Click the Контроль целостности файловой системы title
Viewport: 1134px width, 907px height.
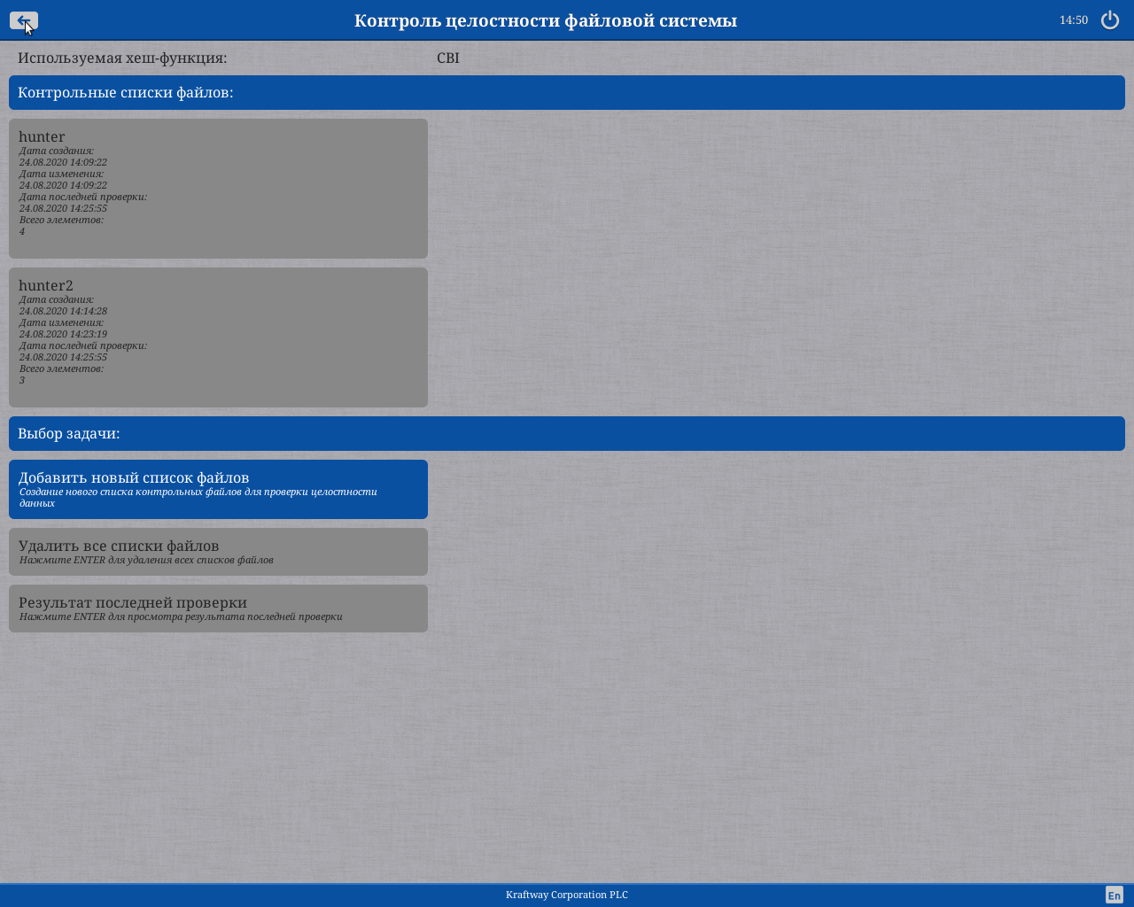tap(546, 20)
